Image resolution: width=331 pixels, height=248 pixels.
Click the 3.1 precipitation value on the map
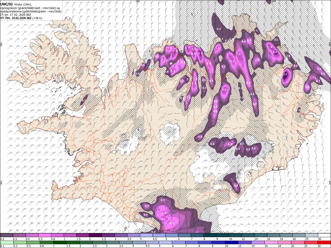(x=285, y=74)
